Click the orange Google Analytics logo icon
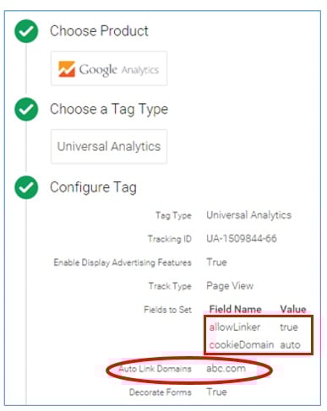327x411 pixels. [67, 69]
